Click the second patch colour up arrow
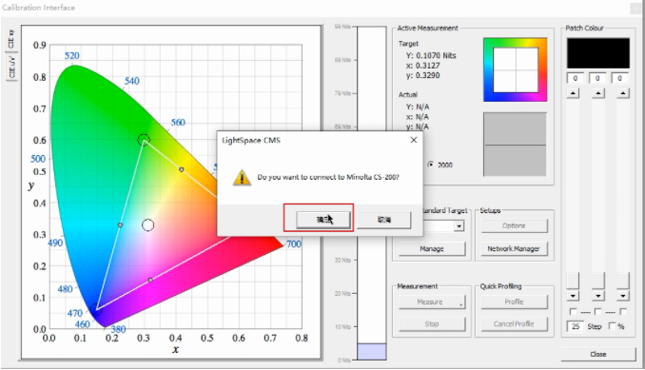The image size is (645, 370). [597, 93]
